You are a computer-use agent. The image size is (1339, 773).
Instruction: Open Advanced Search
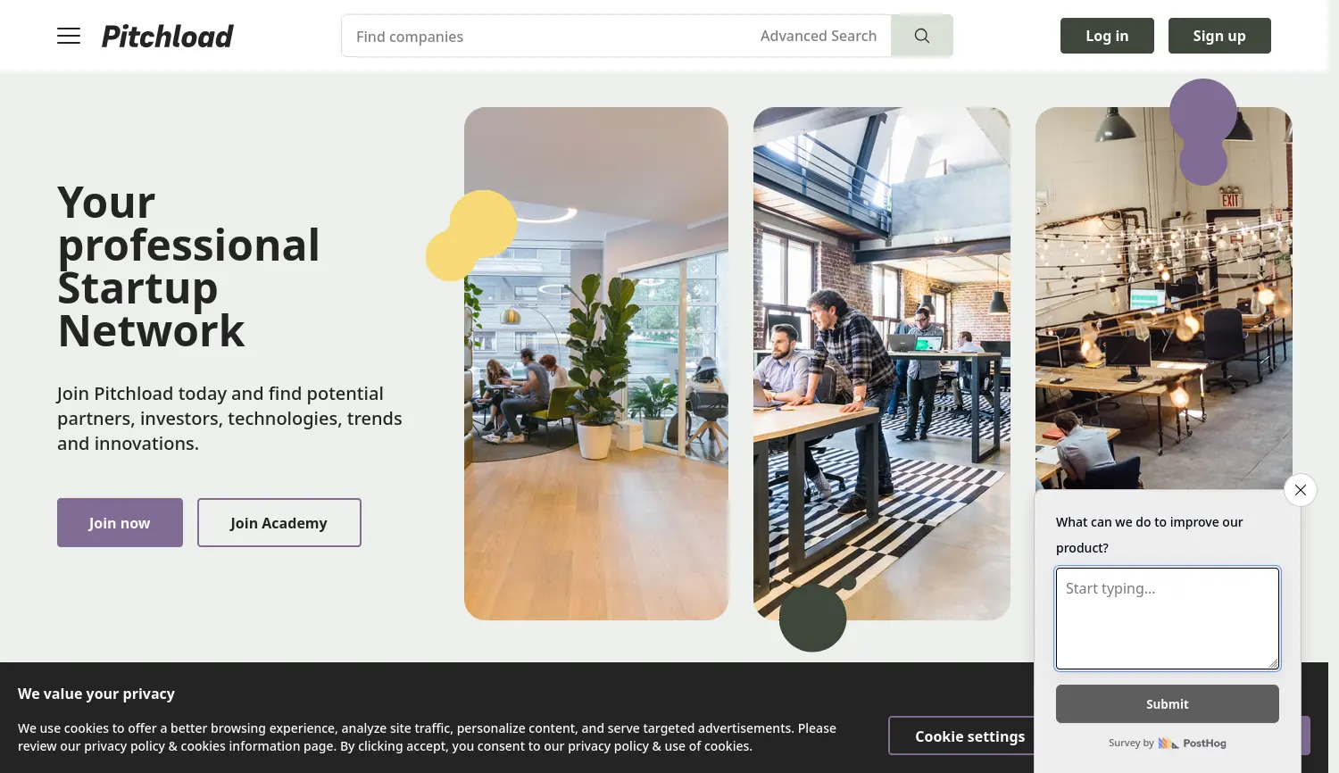819,36
